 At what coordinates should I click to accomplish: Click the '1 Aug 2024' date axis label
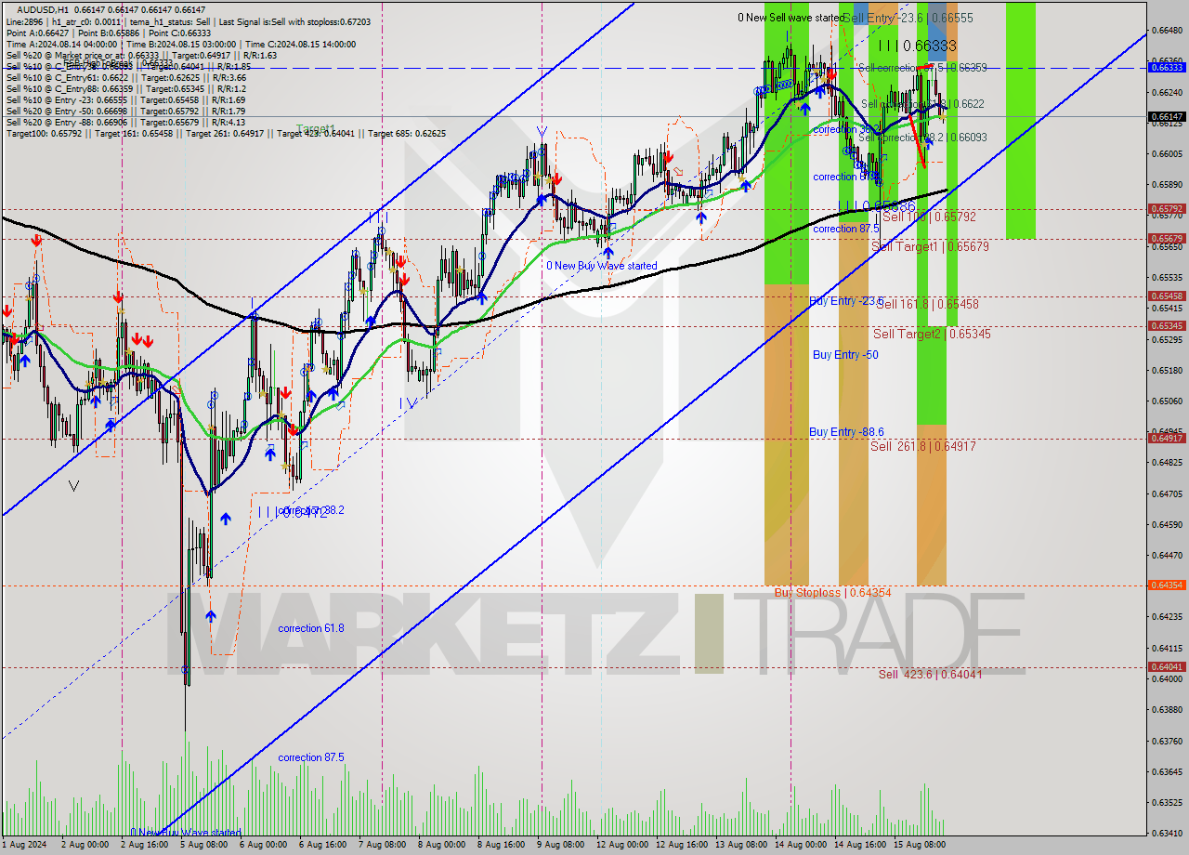23,845
